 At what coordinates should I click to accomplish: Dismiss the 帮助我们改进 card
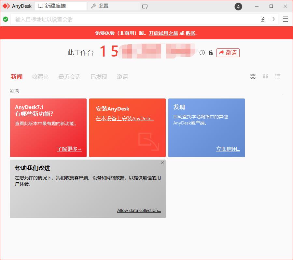pos(162,163)
